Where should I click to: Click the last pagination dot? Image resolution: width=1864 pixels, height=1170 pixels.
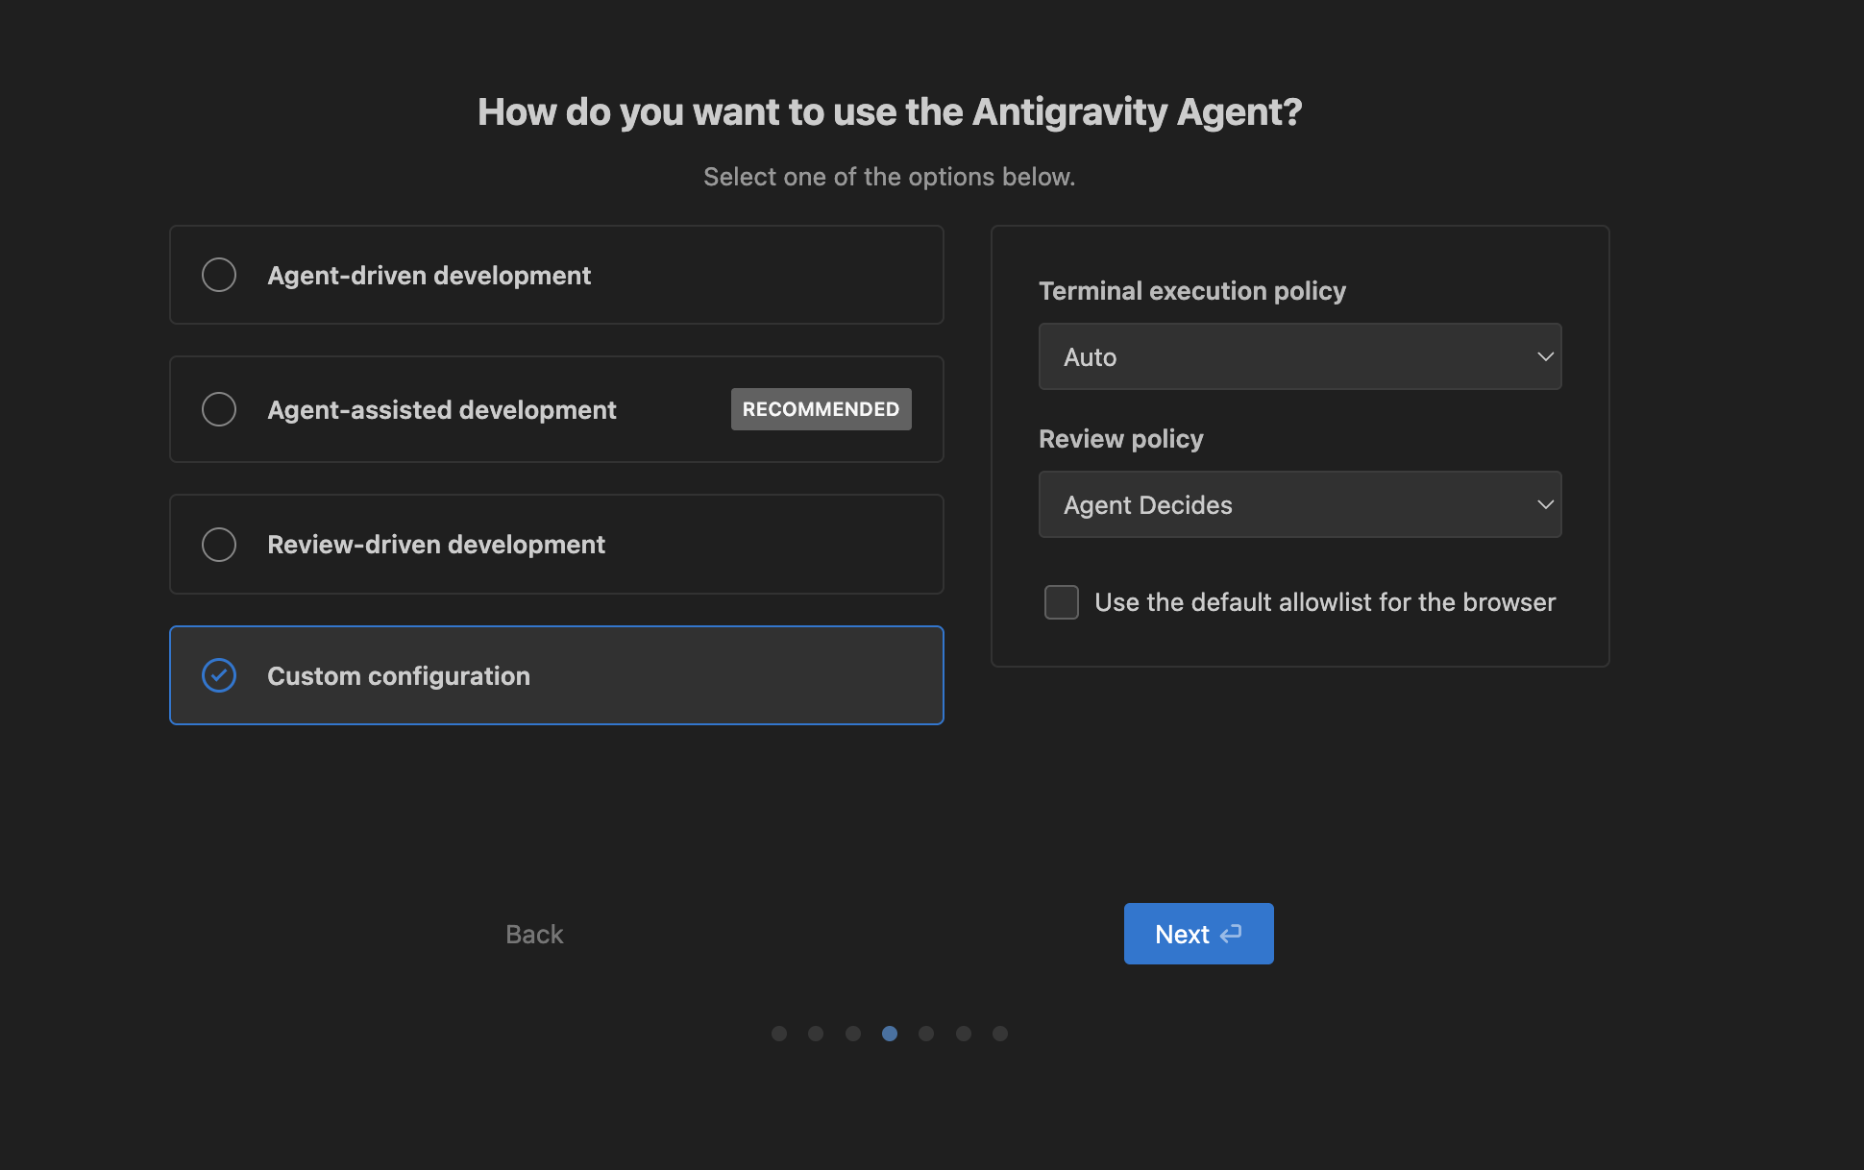click(x=1000, y=1034)
